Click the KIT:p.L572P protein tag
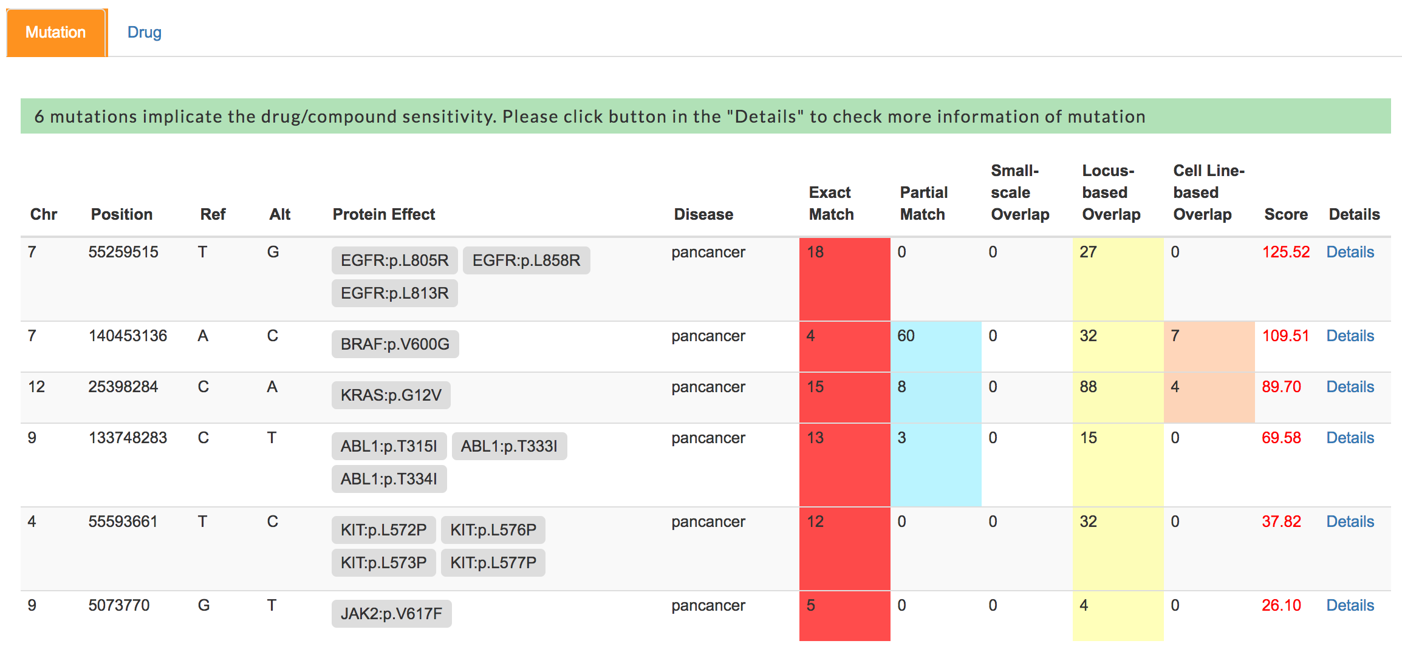1402x652 pixels. (x=383, y=530)
